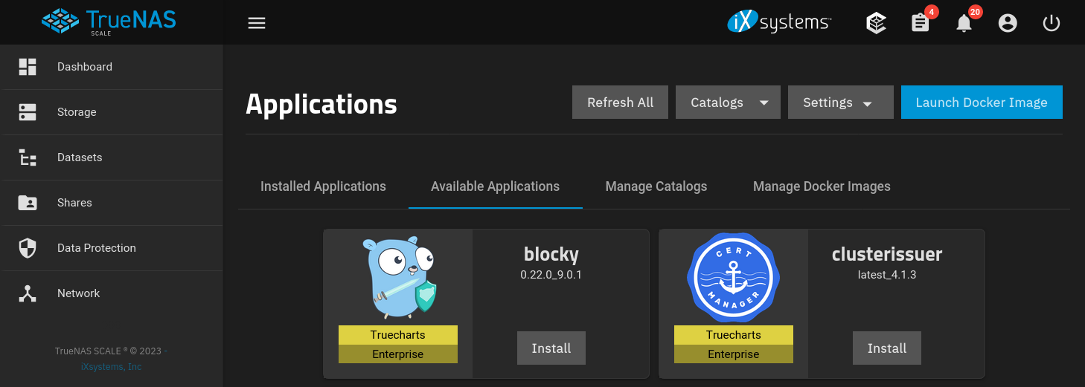This screenshot has width=1085, height=387.
Task: Click blocky version 0.22.0_9.0.1 text
Action: (551, 275)
